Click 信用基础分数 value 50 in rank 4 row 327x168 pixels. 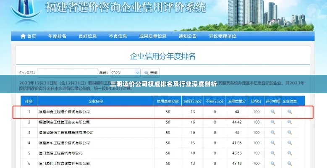(168, 143)
